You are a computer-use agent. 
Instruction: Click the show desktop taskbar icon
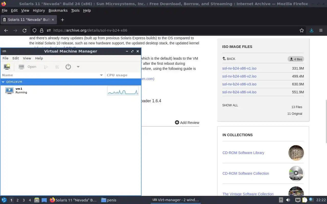click(44, 200)
